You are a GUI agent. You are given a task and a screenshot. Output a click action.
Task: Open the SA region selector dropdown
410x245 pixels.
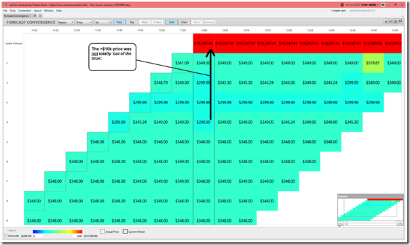[x=102, y=22]
